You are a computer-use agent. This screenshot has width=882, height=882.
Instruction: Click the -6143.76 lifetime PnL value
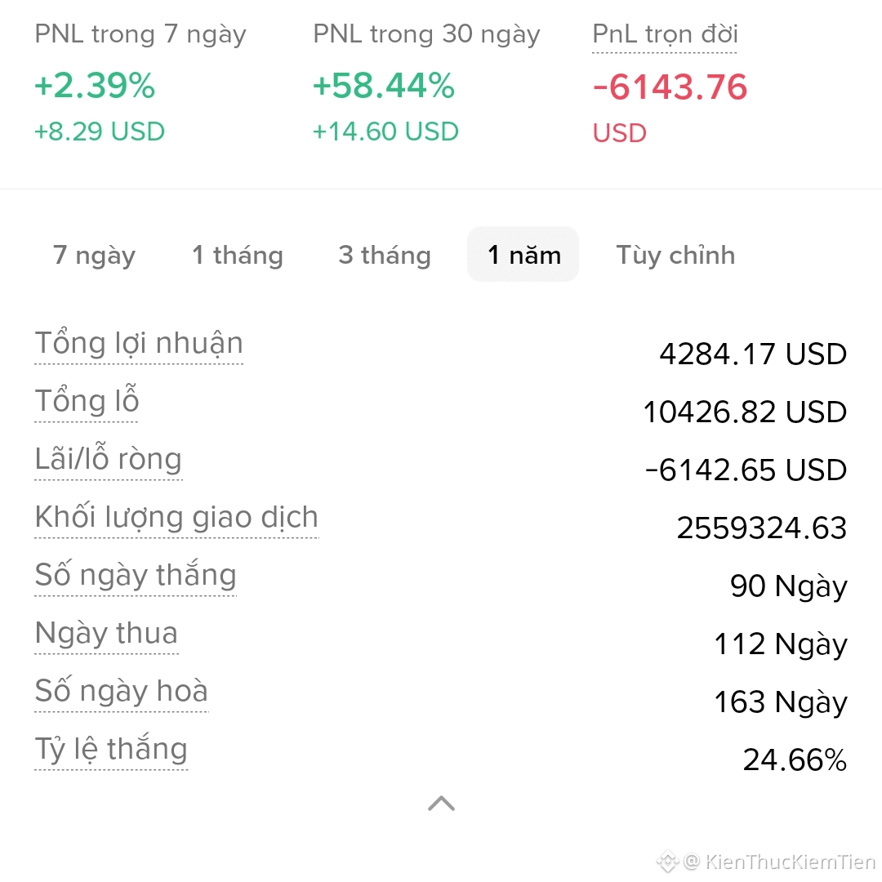point(670,87)
